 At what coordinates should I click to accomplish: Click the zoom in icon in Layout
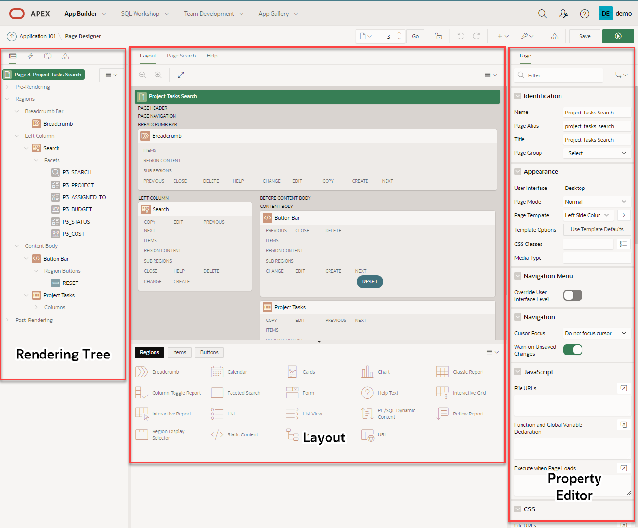pos(158,75)
